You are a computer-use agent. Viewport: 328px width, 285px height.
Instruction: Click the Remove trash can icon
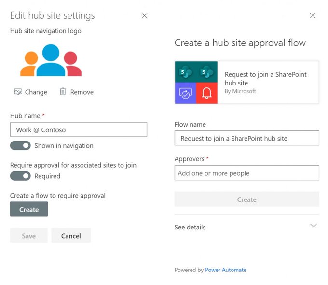pyautogui.click(x=63, y=91)
